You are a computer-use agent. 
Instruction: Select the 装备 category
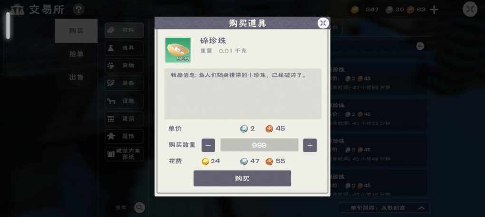(x=124, y=83)
